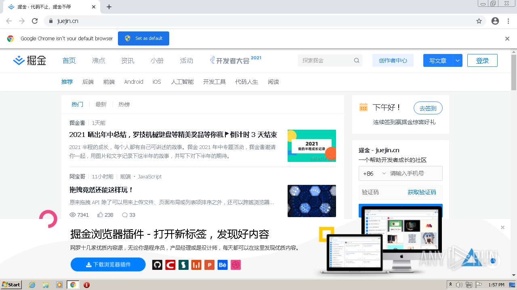The image size is (517, 290).
Task: Click the view count eye icon showing 7341
Action: coord(73,215)
